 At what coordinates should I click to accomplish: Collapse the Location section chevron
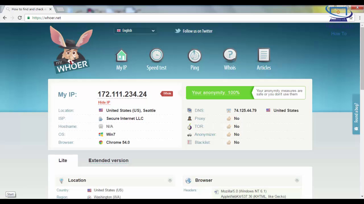tap(170, 180)
